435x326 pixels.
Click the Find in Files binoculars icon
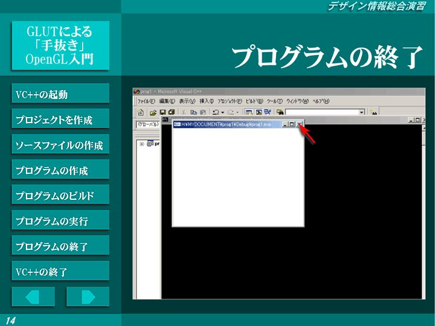click(280, 112)
